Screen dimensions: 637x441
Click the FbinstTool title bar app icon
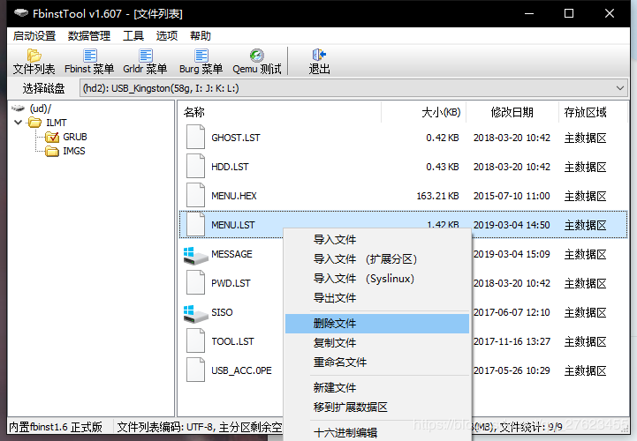(x=21, y=13)
